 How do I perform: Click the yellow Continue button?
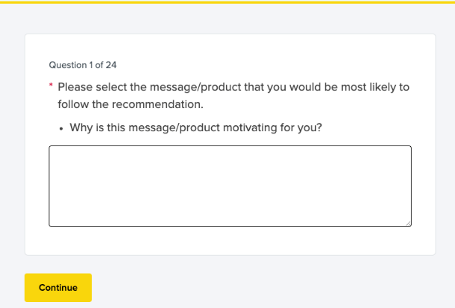pos(58,287)
